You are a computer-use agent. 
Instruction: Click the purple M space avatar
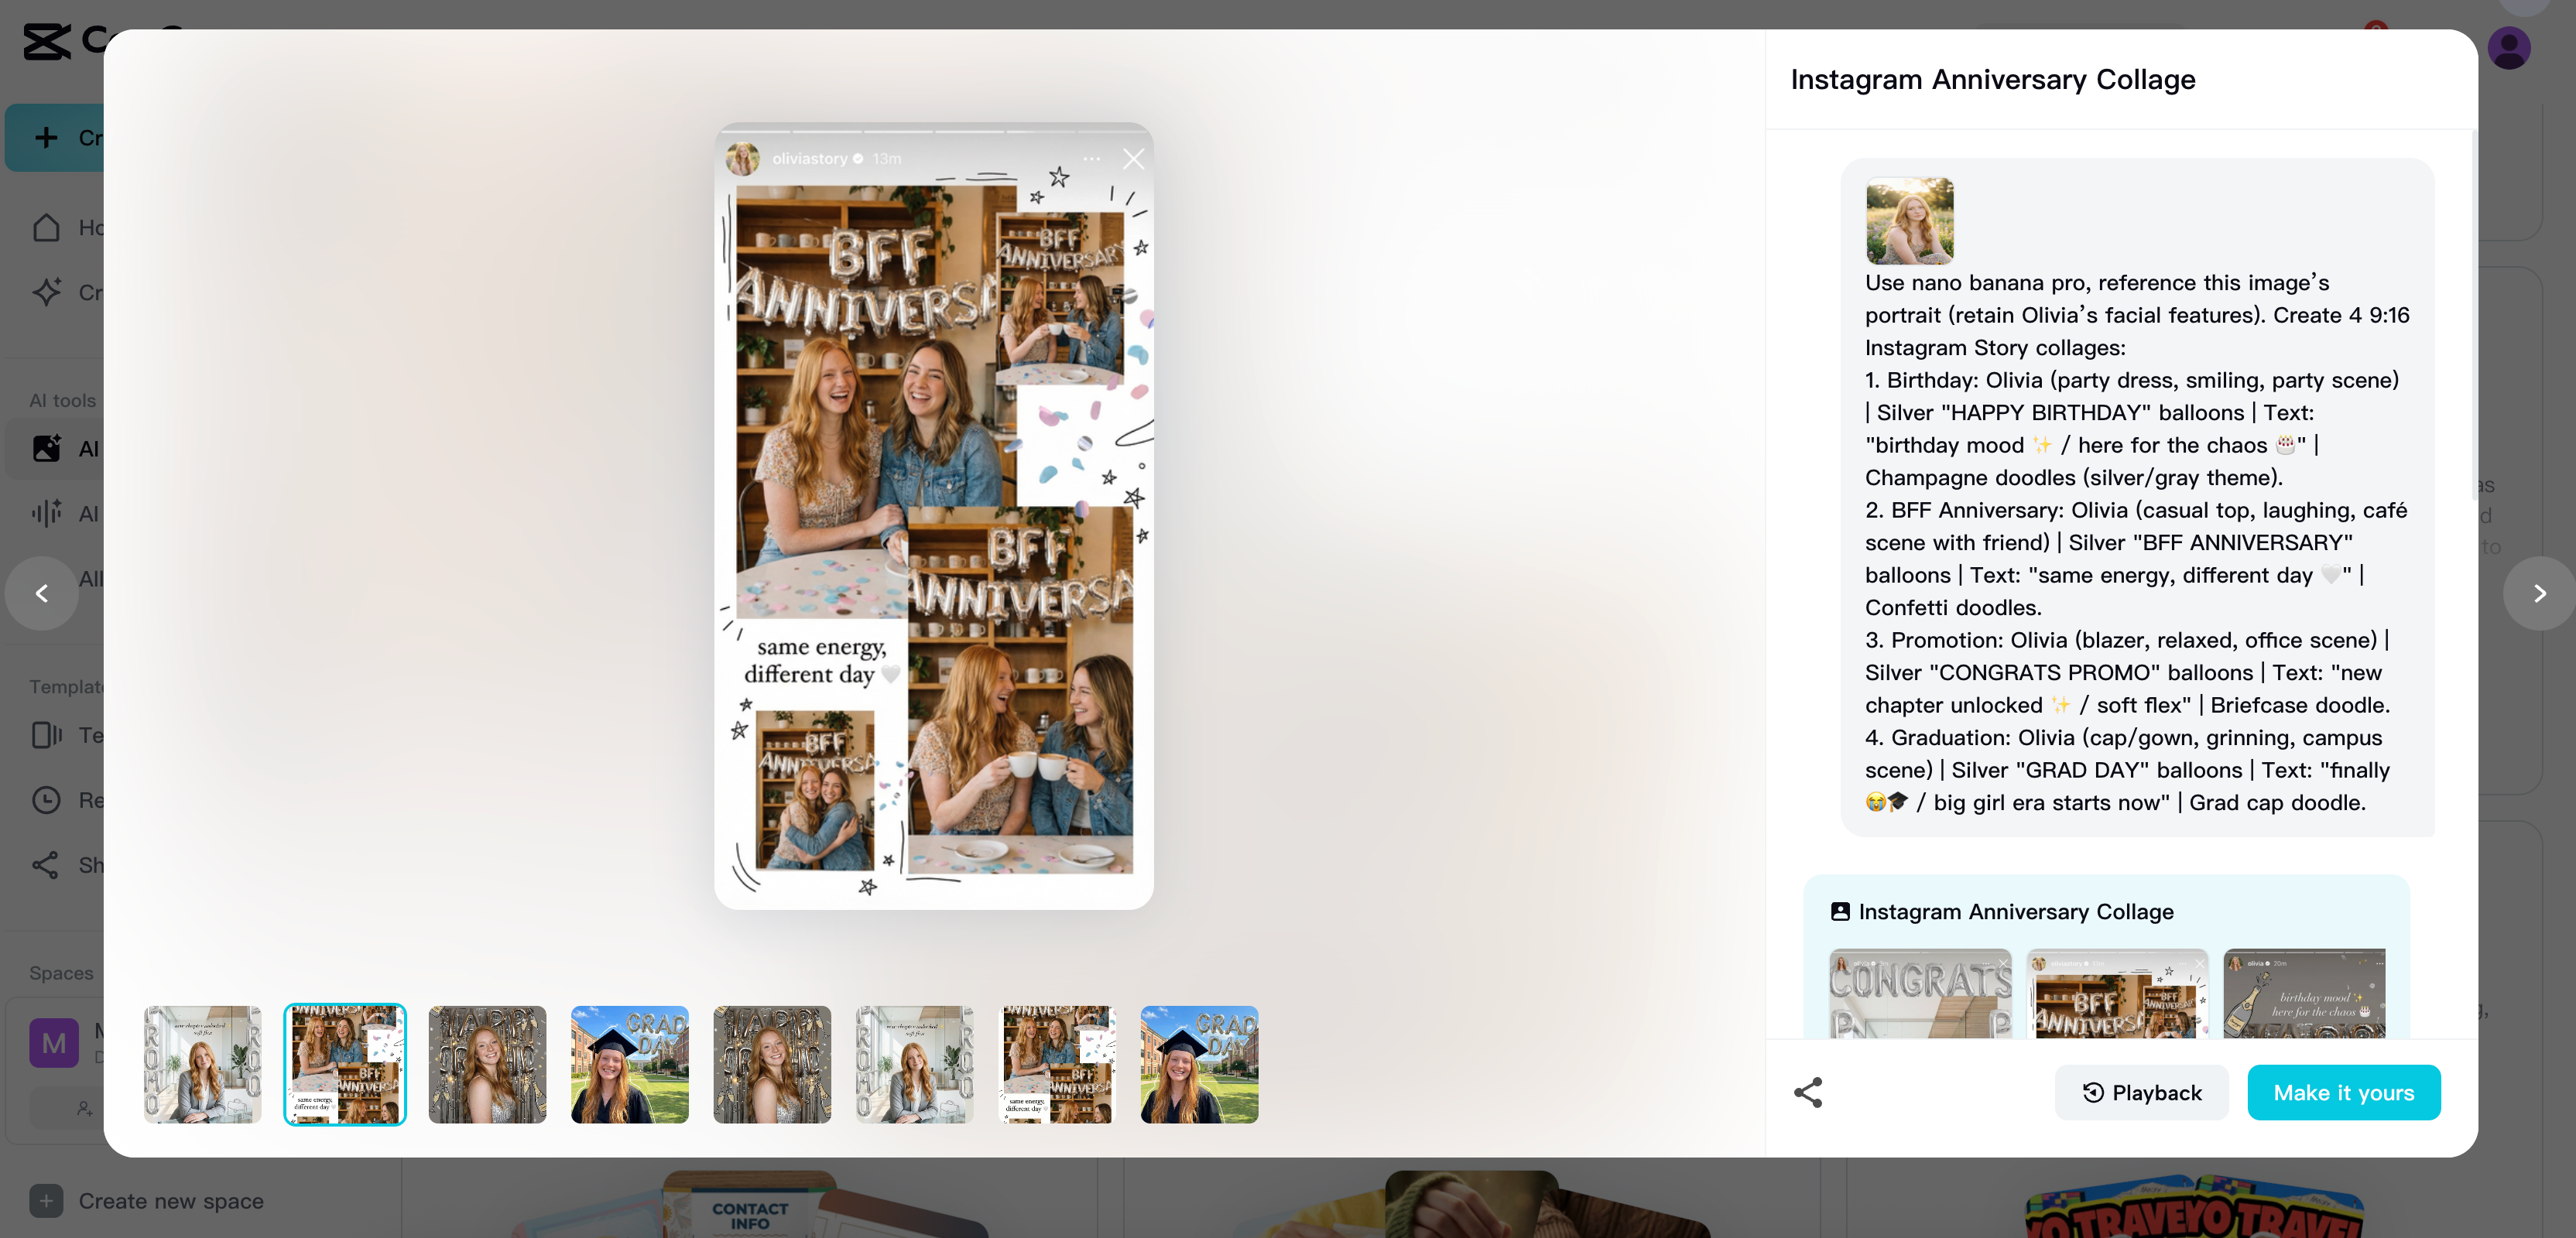click(x=54, y=1042)
